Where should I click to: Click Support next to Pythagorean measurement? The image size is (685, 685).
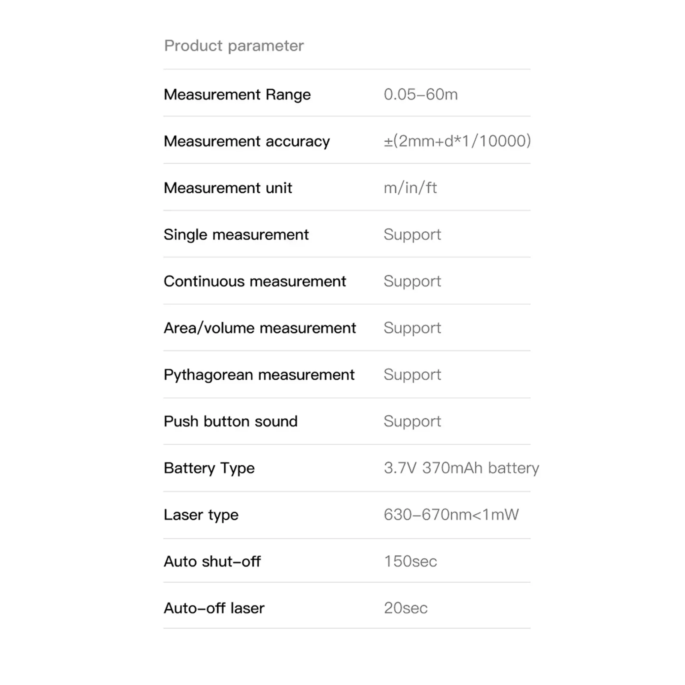[x=412, y=375]
